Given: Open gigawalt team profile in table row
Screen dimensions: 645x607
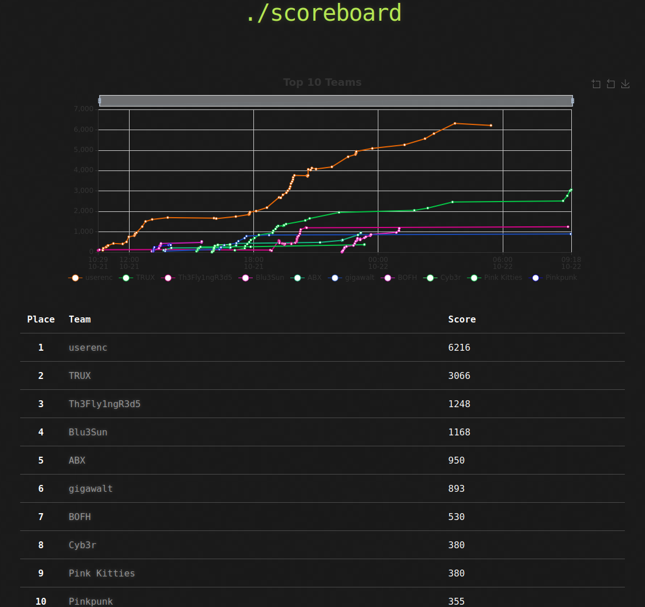Looking at the screenshot, I should coord(90,489).
